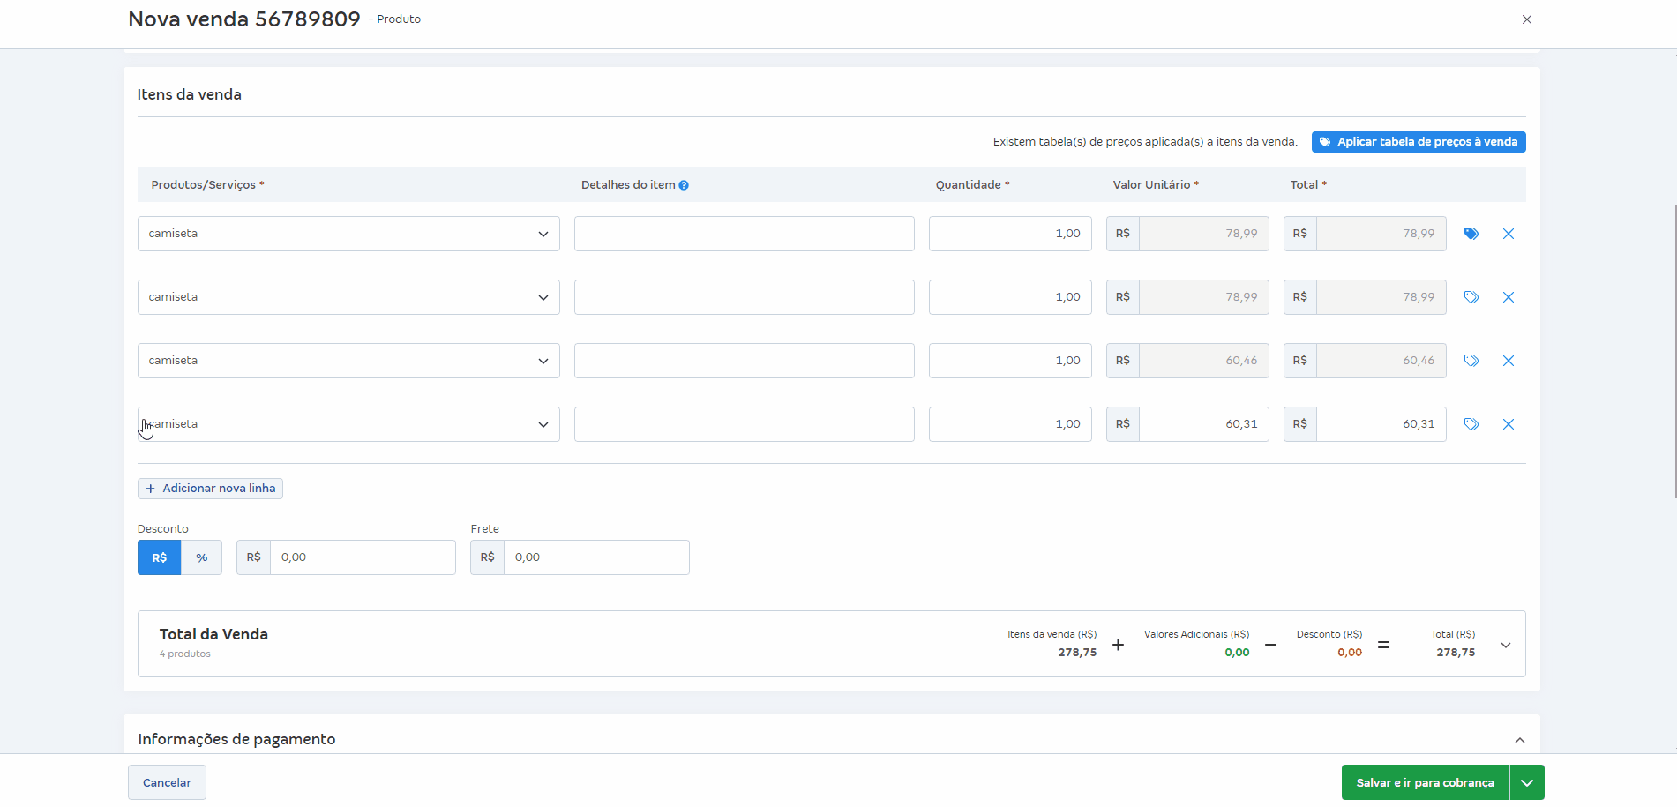
Task: Remove second camiseta line with X icon
Action: [x=1509, y=297]
